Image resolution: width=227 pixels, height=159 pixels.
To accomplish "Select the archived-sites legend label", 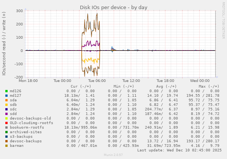I will tap(26, 132).
